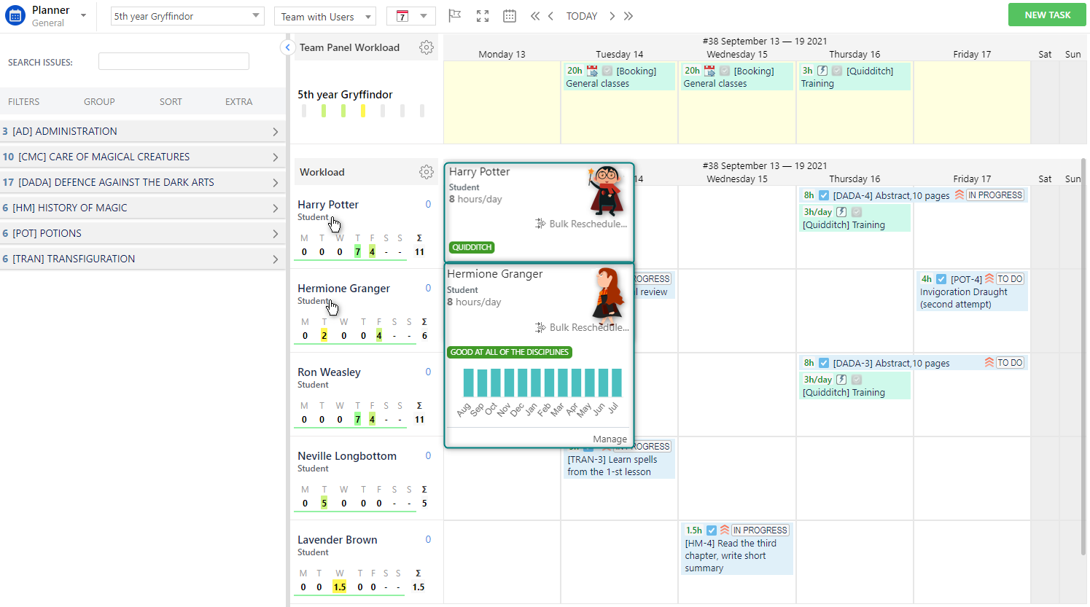The width and height of the screenshot is (1090, 607).
Task: Switch to the GROUP tab
Action: coord(99,102)
